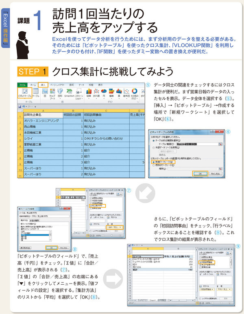Click range picker icon beside 場所 field
244x314 pixels.
pos(220,169)
